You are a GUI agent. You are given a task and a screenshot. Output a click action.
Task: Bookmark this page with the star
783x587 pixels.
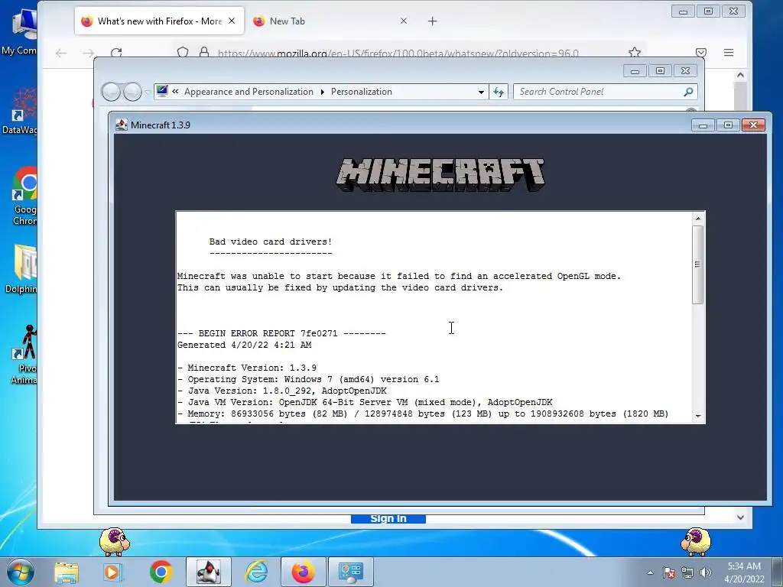click(634, 53)
